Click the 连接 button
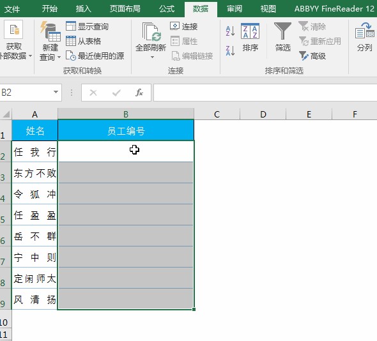The width and height of the screenshot is (377, 341). coord(184,26)
